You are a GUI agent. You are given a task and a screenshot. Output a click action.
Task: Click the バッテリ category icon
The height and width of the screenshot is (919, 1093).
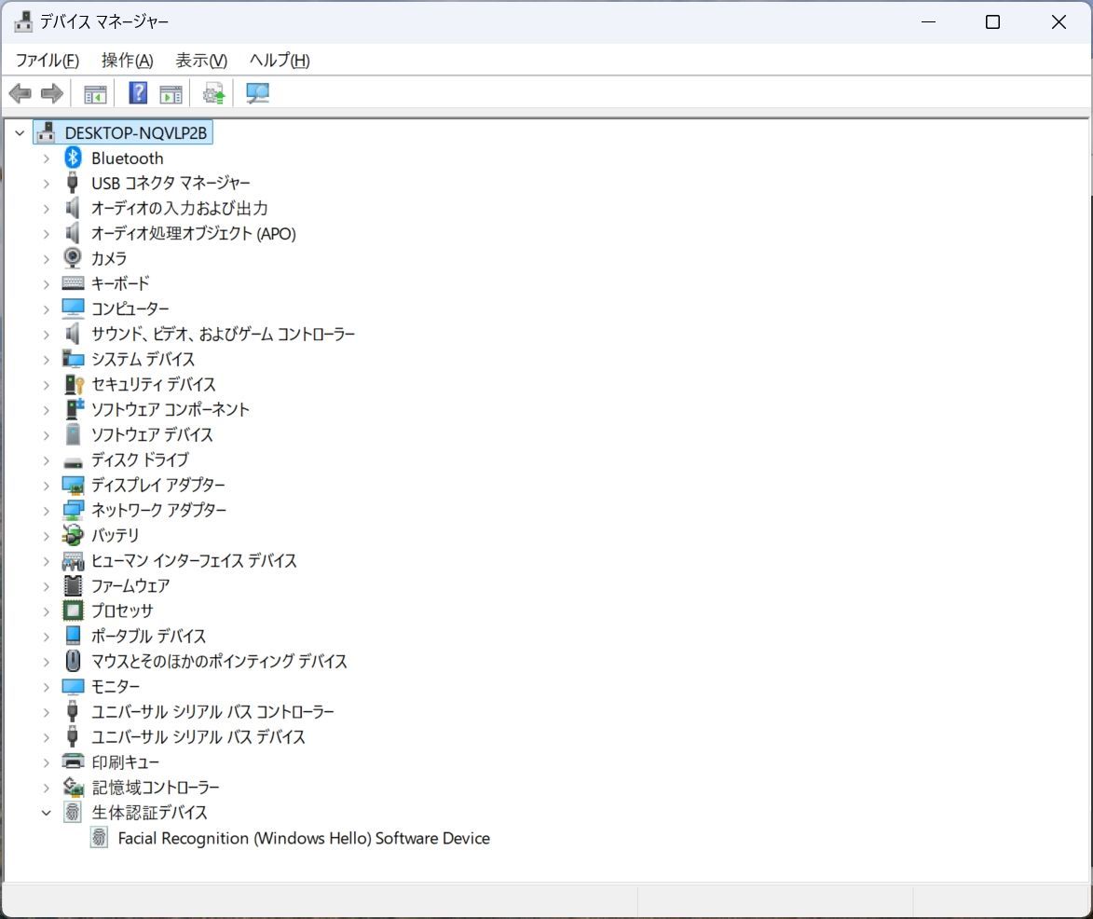[73, 535]
